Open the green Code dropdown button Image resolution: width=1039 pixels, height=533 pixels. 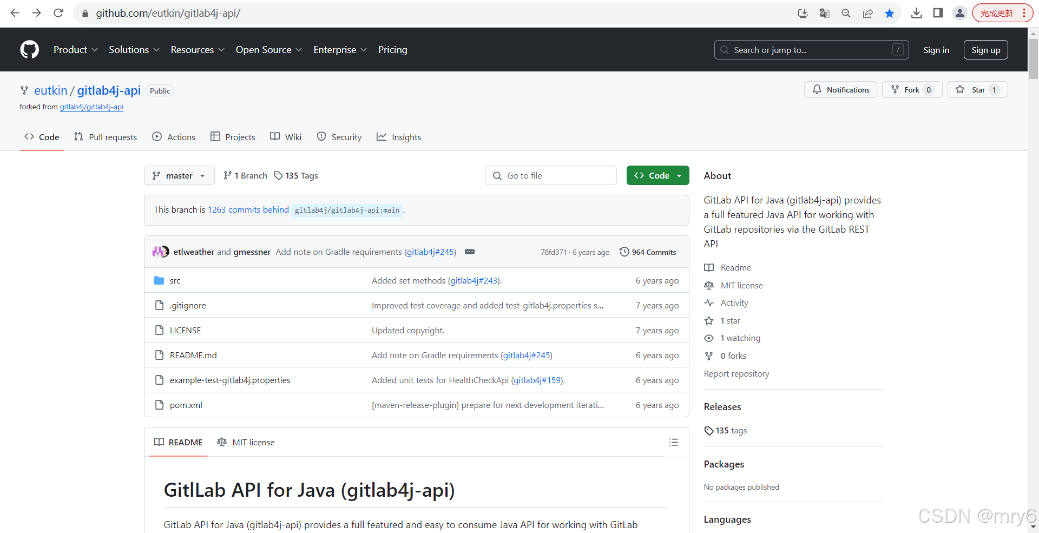click(657, 175)
